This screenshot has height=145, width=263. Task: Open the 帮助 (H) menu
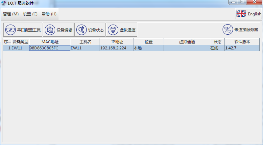tap(49, 14)
